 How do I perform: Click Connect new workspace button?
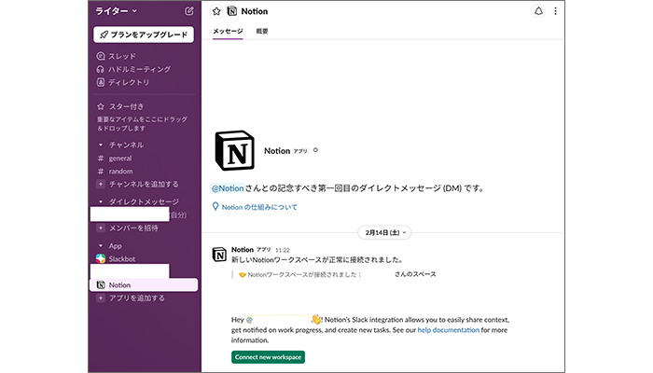269,357
